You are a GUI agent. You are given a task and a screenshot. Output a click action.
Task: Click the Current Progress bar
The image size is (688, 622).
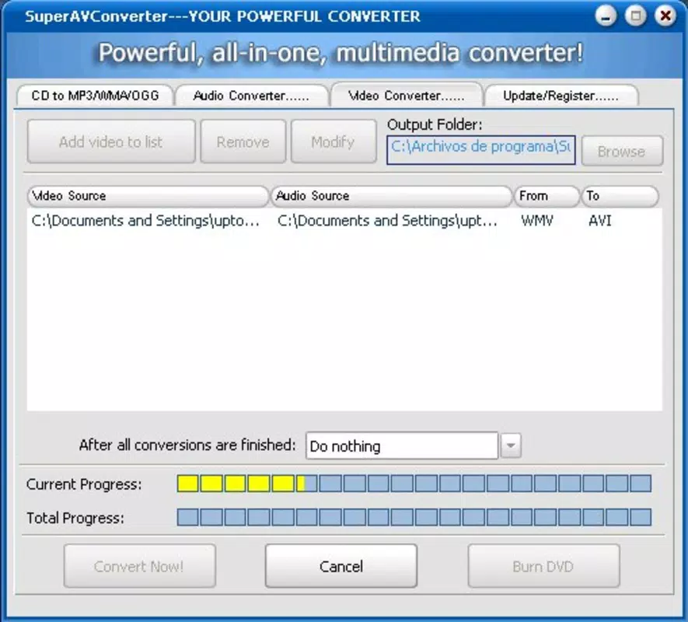[414, 484]
